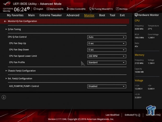Click the EZ Tuning Wizard lightbulb icon
The image size is (162, 122).
90,9
